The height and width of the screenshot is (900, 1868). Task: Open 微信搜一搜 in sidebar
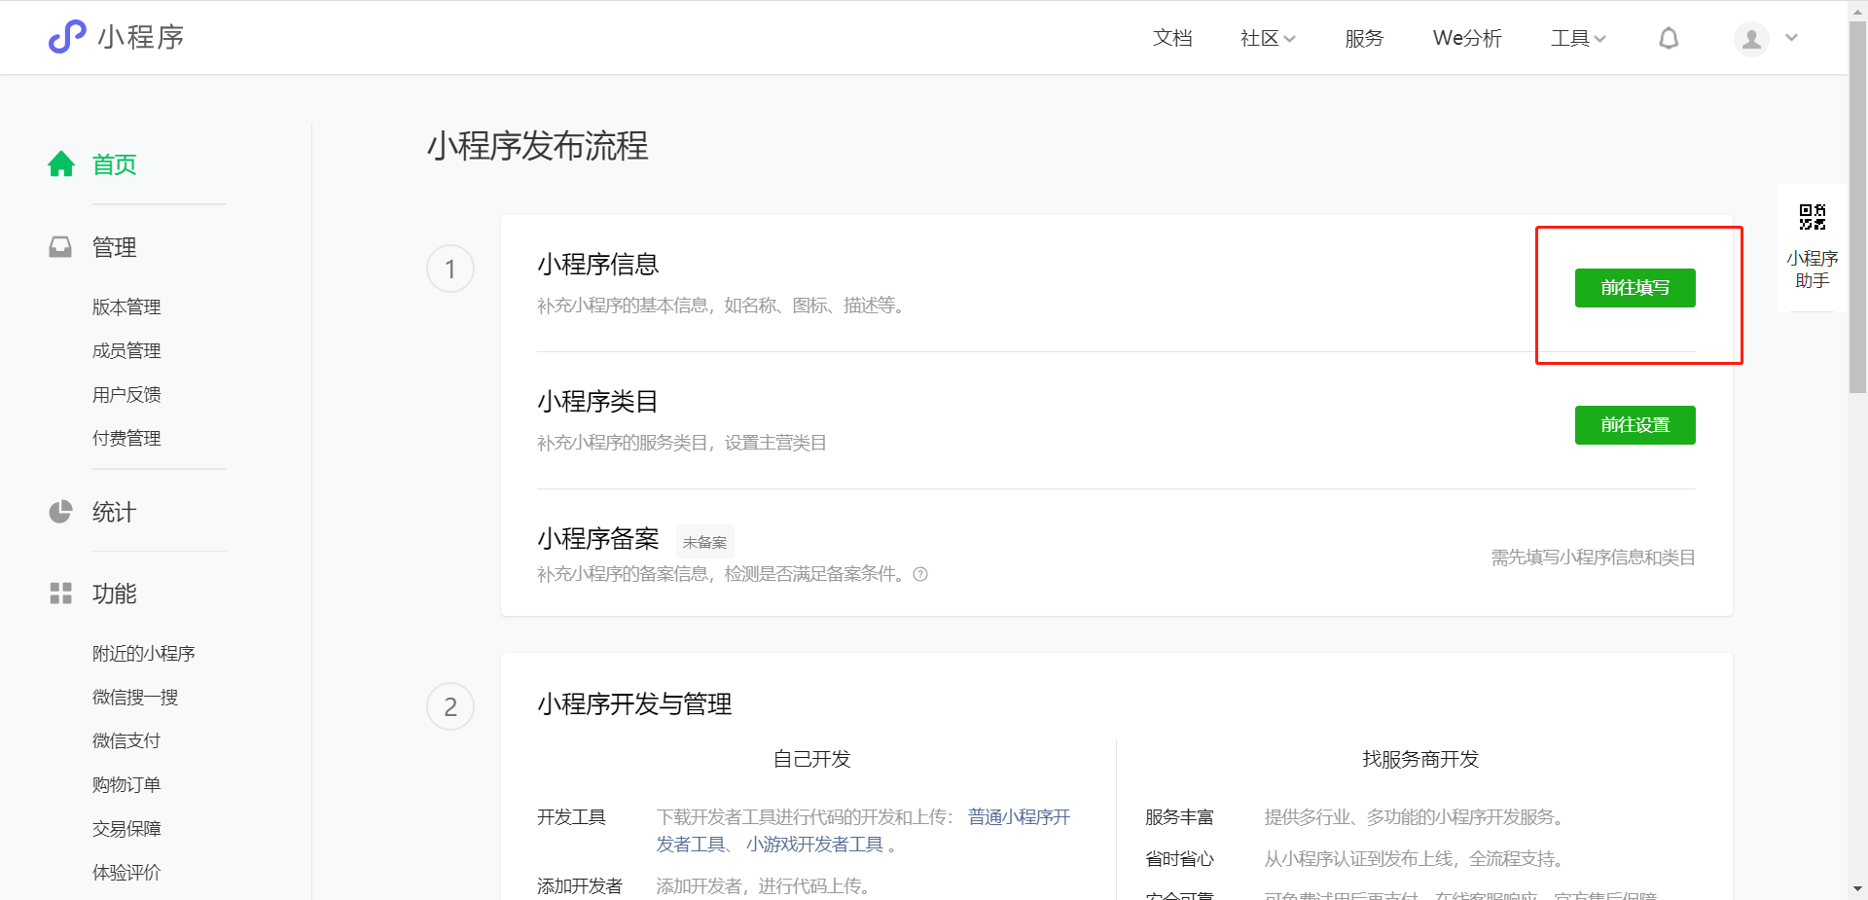[x=135, y=698]
